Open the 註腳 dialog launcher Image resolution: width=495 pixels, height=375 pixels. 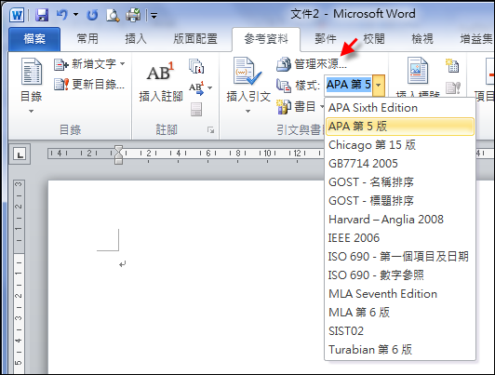tap(210, 129)
